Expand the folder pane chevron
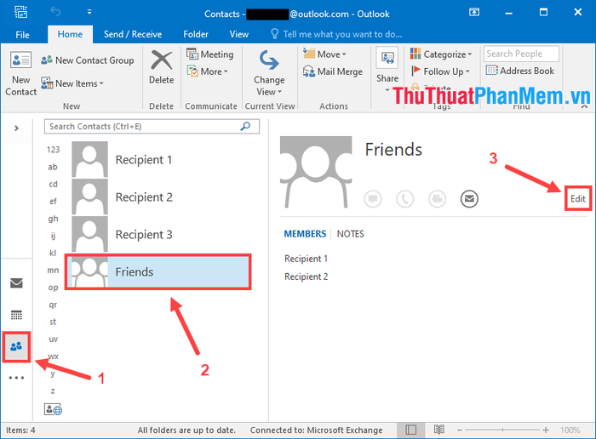 [x=16, y=128]
